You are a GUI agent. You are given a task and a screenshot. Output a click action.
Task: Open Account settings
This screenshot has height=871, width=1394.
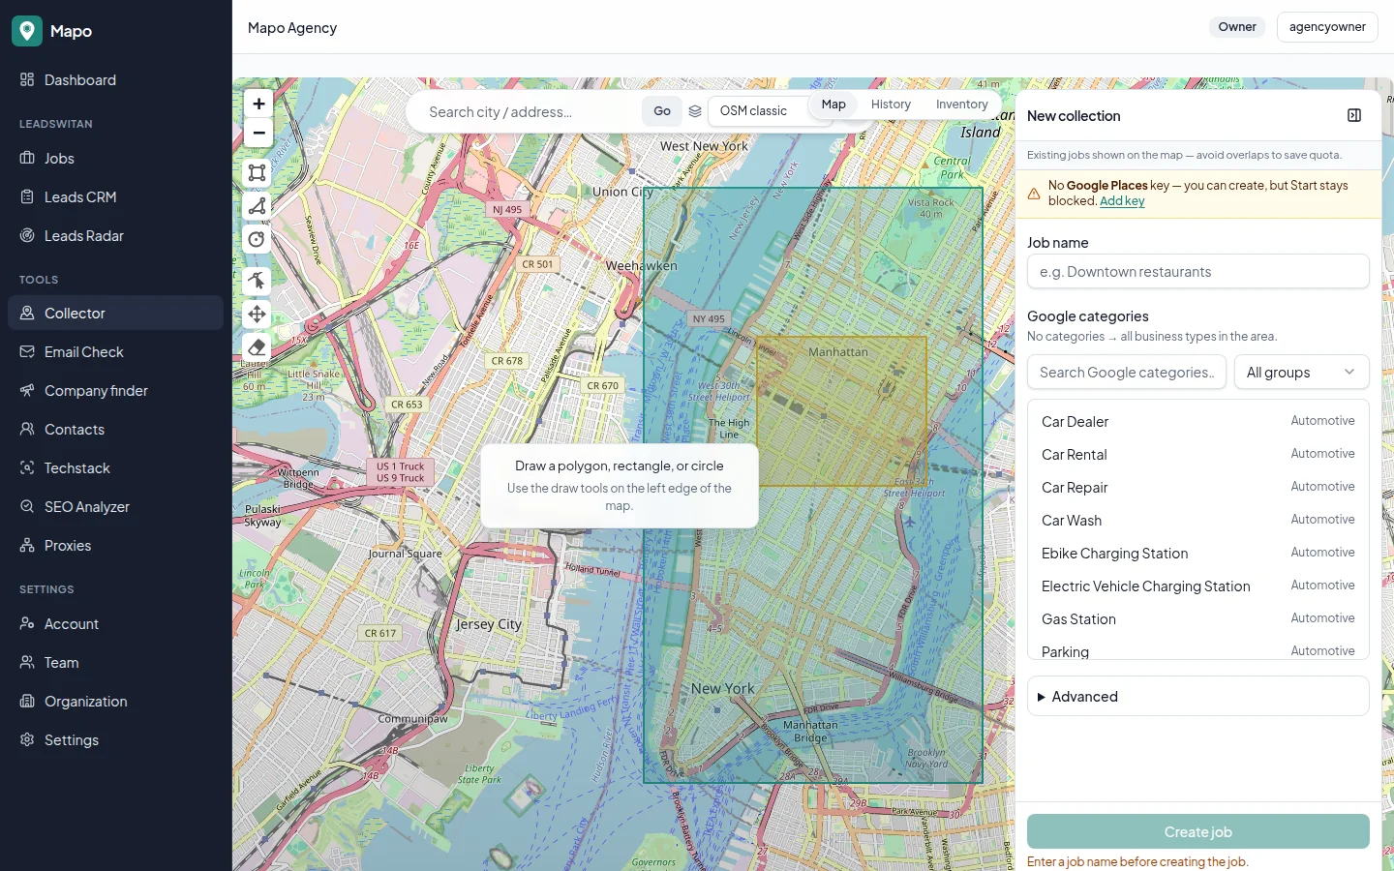pos(116,623)
